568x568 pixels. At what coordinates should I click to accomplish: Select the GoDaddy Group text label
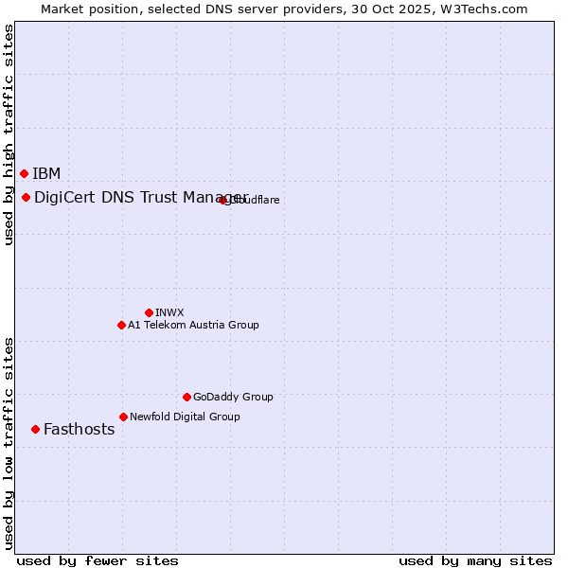click(x=233, y=397)
